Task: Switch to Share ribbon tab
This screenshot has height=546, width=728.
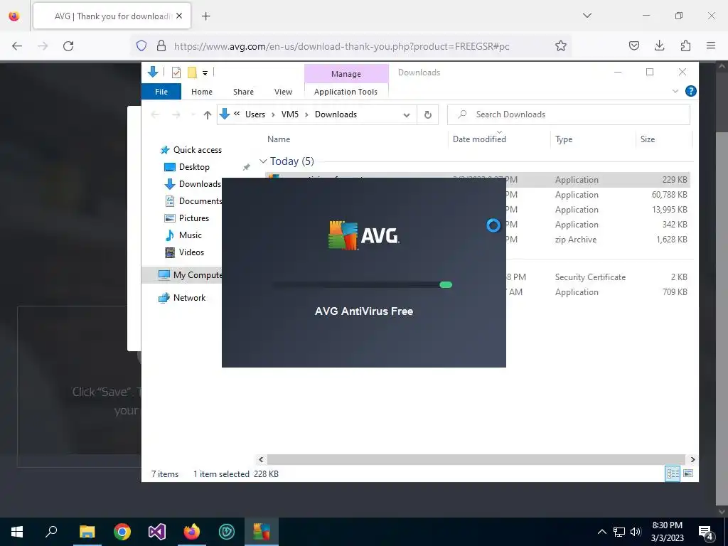Action: point(243,92)
